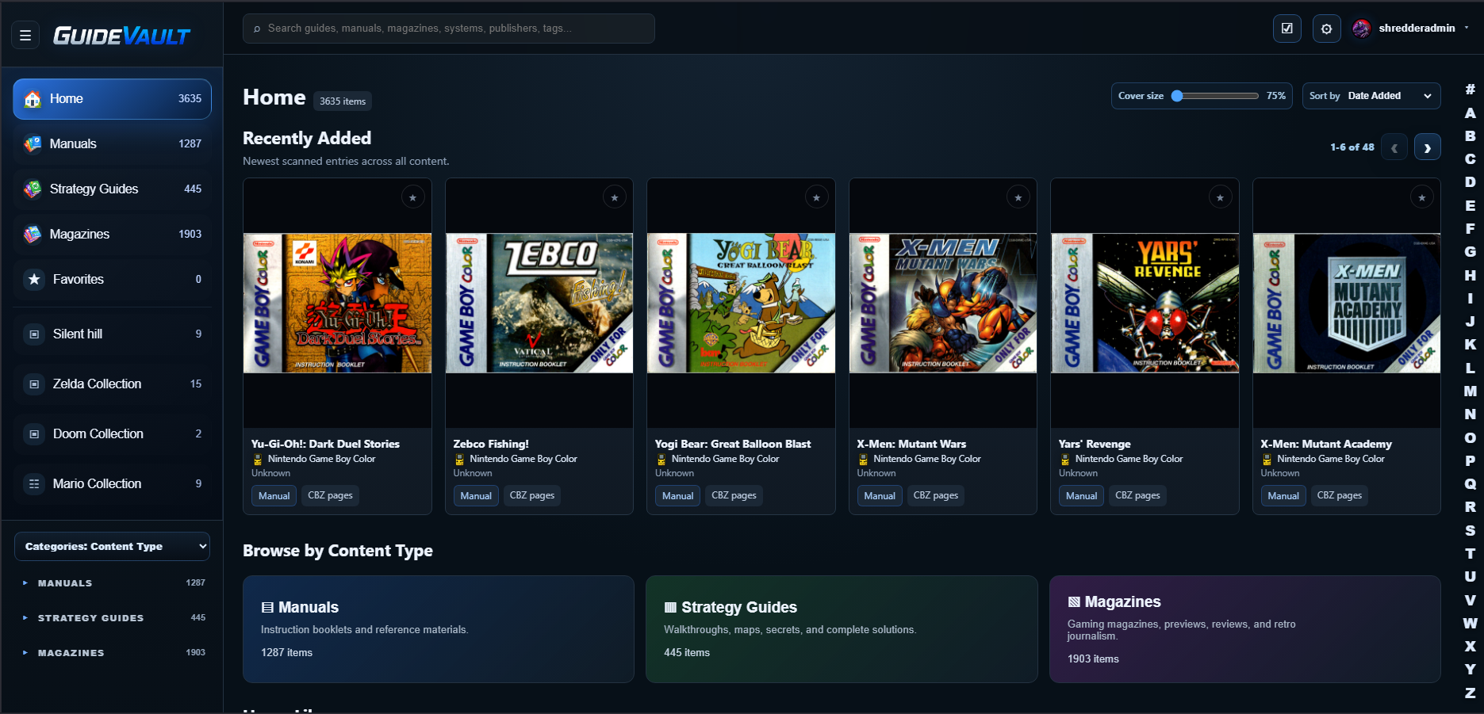Click Manual tag on Yu-Gi-Oh card
Viewport: 1484px width, 714px height.
coord(274,496)
